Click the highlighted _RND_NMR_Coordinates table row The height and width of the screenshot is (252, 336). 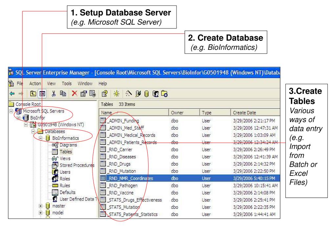(x=190, y=178)
